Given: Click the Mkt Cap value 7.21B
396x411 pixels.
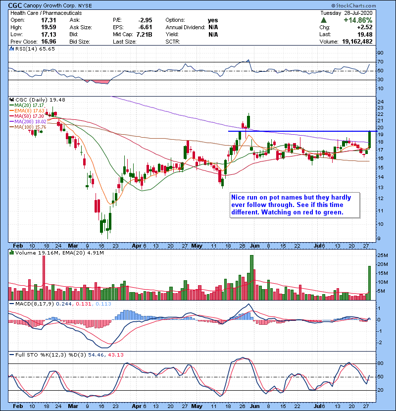Looking at the screenshot, I should tap(145, 34).
